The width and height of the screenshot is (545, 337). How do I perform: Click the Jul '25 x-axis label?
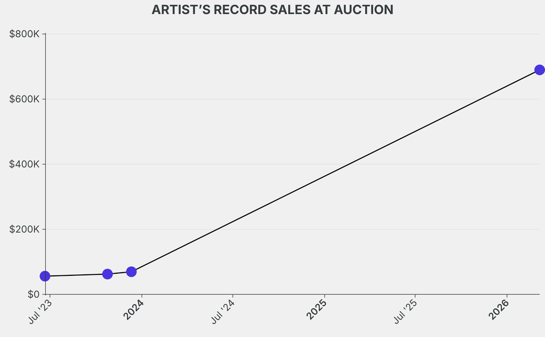[406, 311]
